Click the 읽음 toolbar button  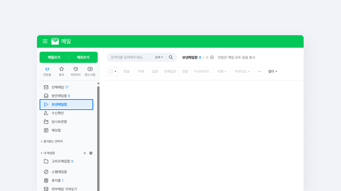(x=127, y=71)
